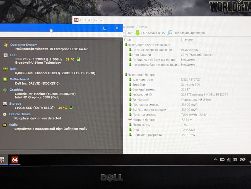Image resolution: width=251 pixels, height=189 pixels.
Task: Show hidden tray icons chevron
Action: [x=216, y=159]
